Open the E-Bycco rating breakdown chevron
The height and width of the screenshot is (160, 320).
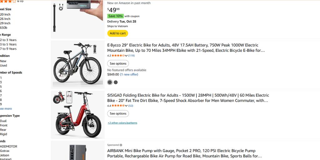[126, 56]
